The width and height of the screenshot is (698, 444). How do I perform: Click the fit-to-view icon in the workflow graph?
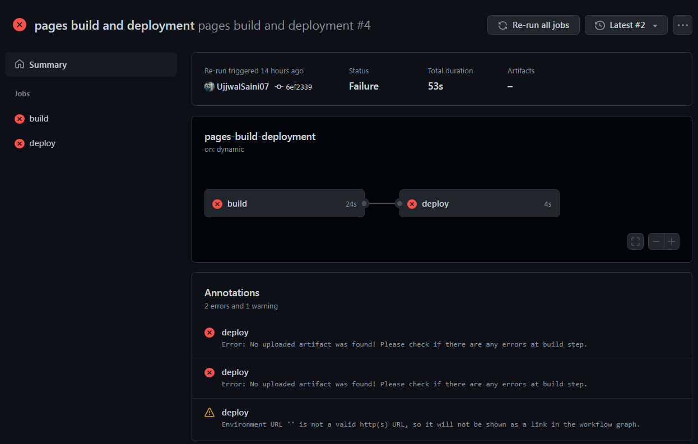pyautogui.click(x=635, y=241)
